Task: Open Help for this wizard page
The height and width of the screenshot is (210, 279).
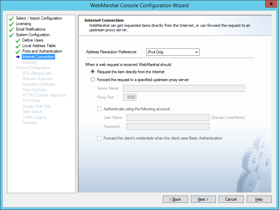Action: 259,199
